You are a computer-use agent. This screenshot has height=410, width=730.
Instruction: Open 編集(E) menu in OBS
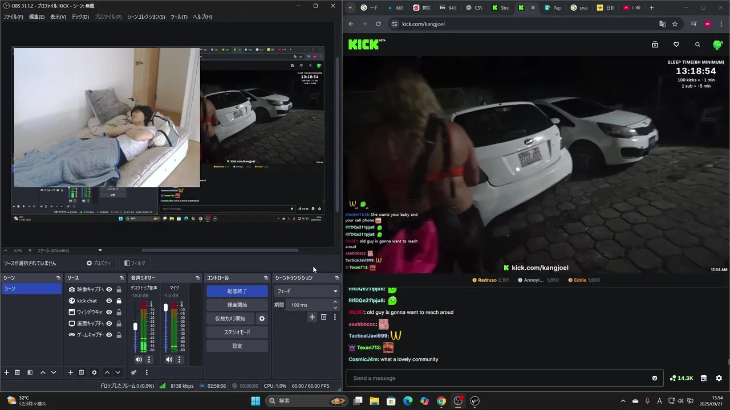(x=36, y=17)
